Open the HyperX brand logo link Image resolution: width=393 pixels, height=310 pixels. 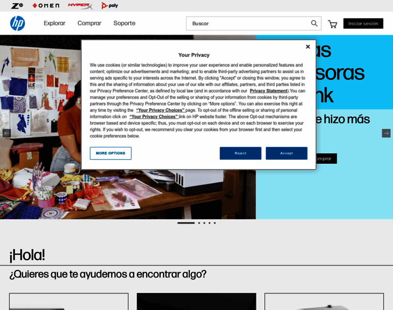coord(80,6)
